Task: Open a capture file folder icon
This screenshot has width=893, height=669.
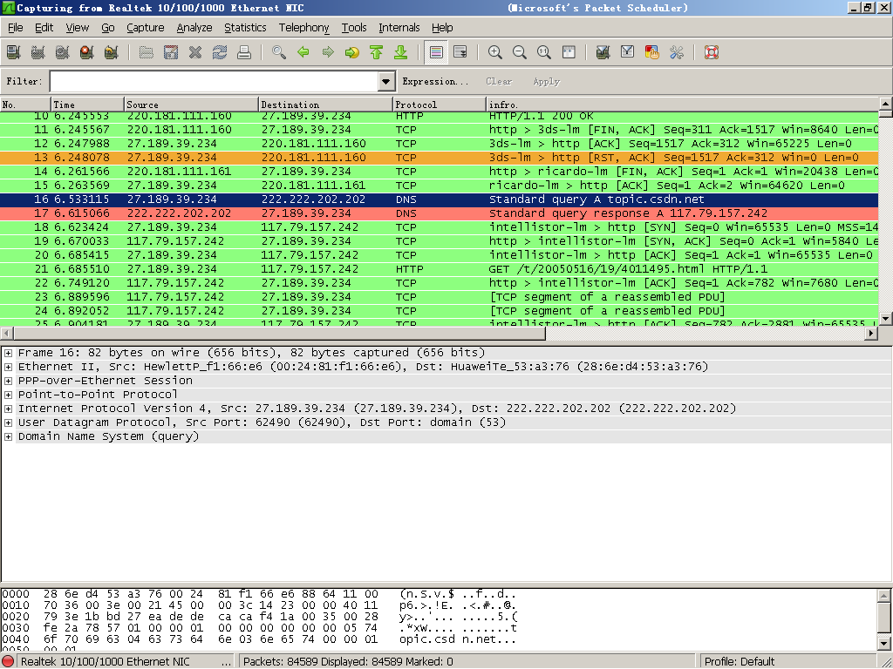Action: [x=147, y=52]
